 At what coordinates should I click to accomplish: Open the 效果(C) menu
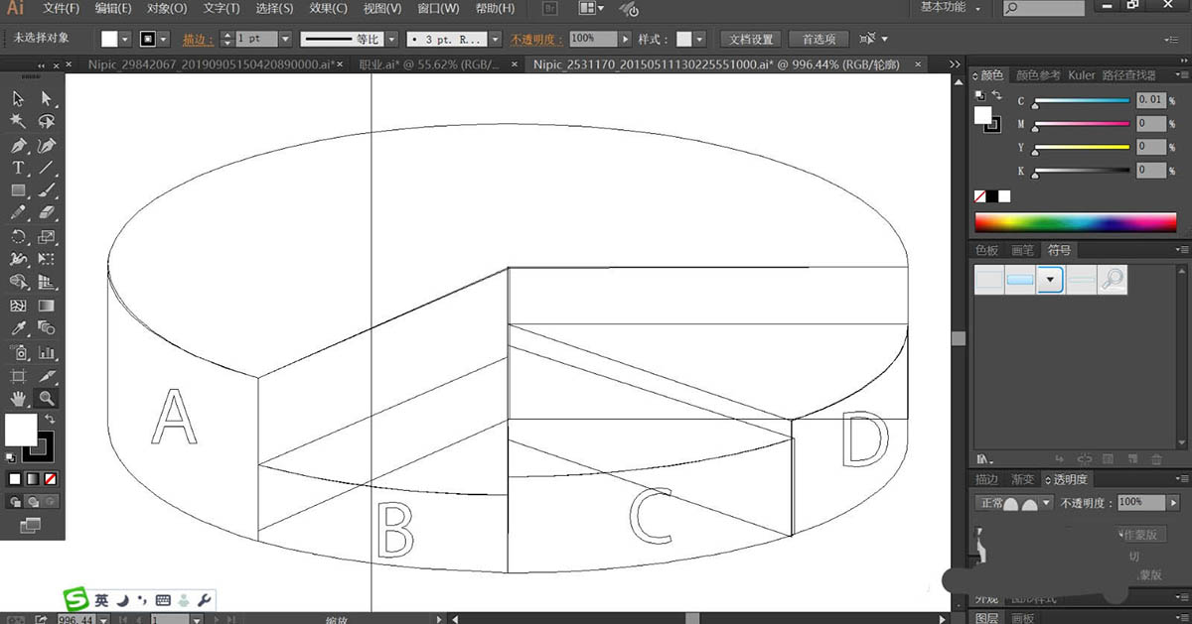tap(328, 8)
